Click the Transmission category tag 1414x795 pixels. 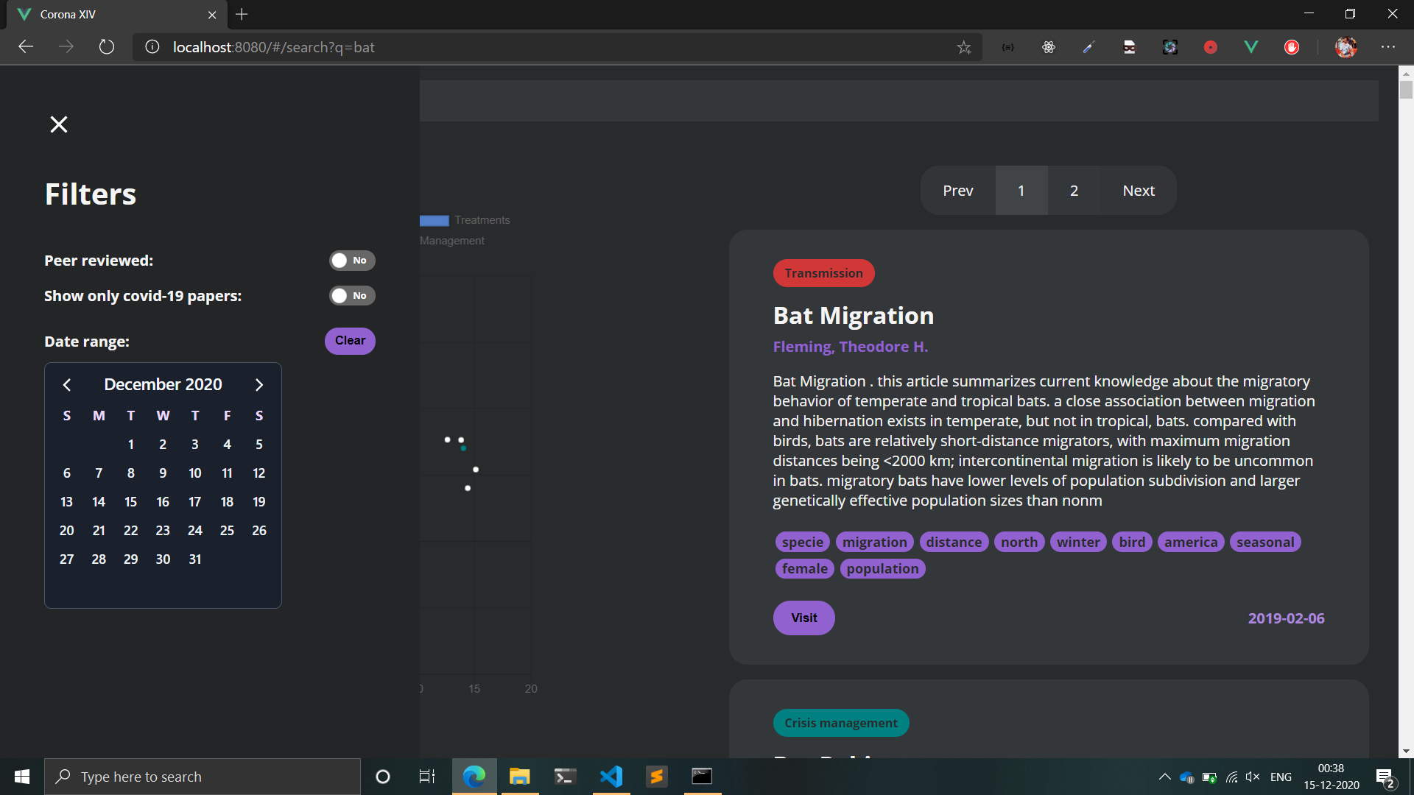coord(823,274)
